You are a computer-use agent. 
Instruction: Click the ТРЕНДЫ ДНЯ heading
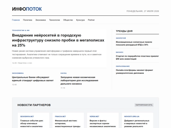coord(124,31)
